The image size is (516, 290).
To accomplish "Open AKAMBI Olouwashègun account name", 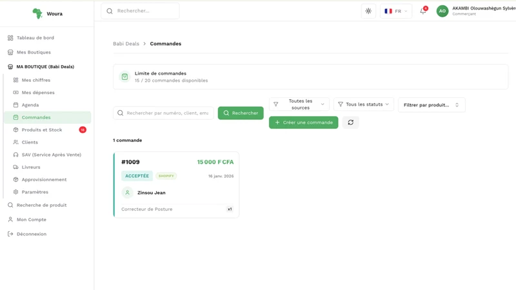I will click(x=484, y=8).
